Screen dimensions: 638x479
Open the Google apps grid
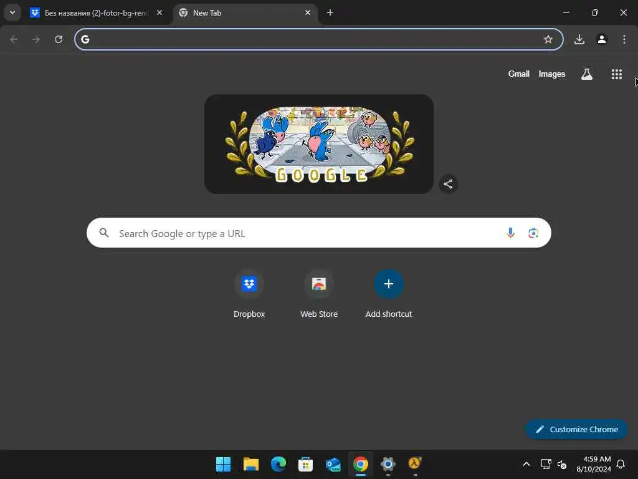tap(616, 74)
